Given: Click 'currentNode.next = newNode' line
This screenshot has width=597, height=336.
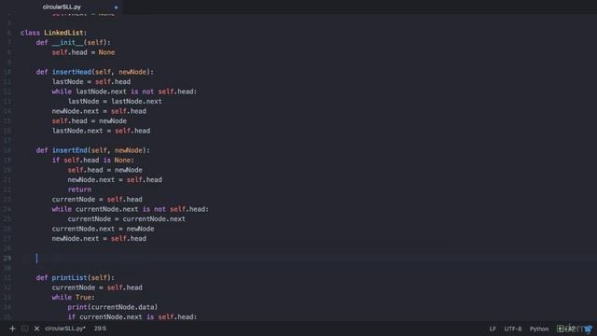Looking at the screenshot, I should pos(103,229).
